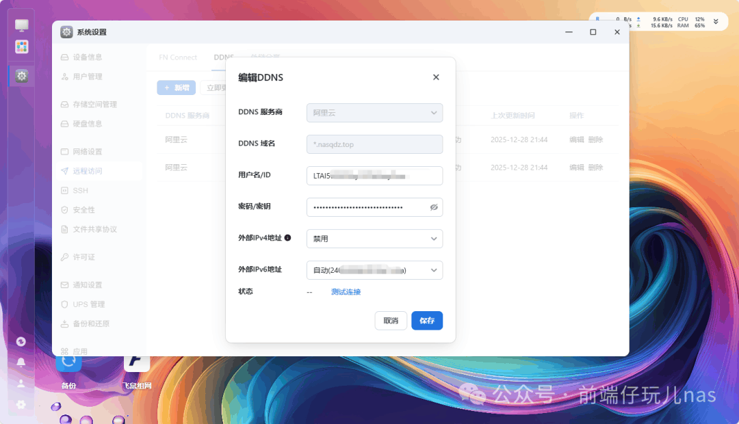Toggle password visibility with the eye icon
The height and width of the screenshot is (424, 739).
click(x=434, y=207)
